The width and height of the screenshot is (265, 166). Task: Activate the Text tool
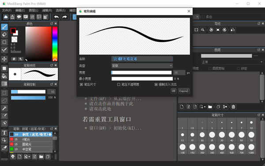click(x=4, y=133)
